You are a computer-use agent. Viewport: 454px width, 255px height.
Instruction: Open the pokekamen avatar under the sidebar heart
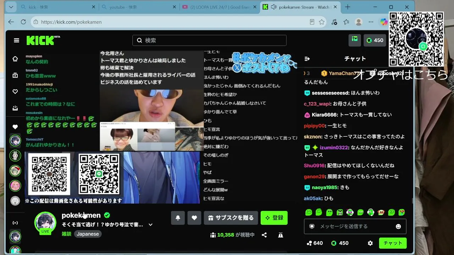[15, 141]
